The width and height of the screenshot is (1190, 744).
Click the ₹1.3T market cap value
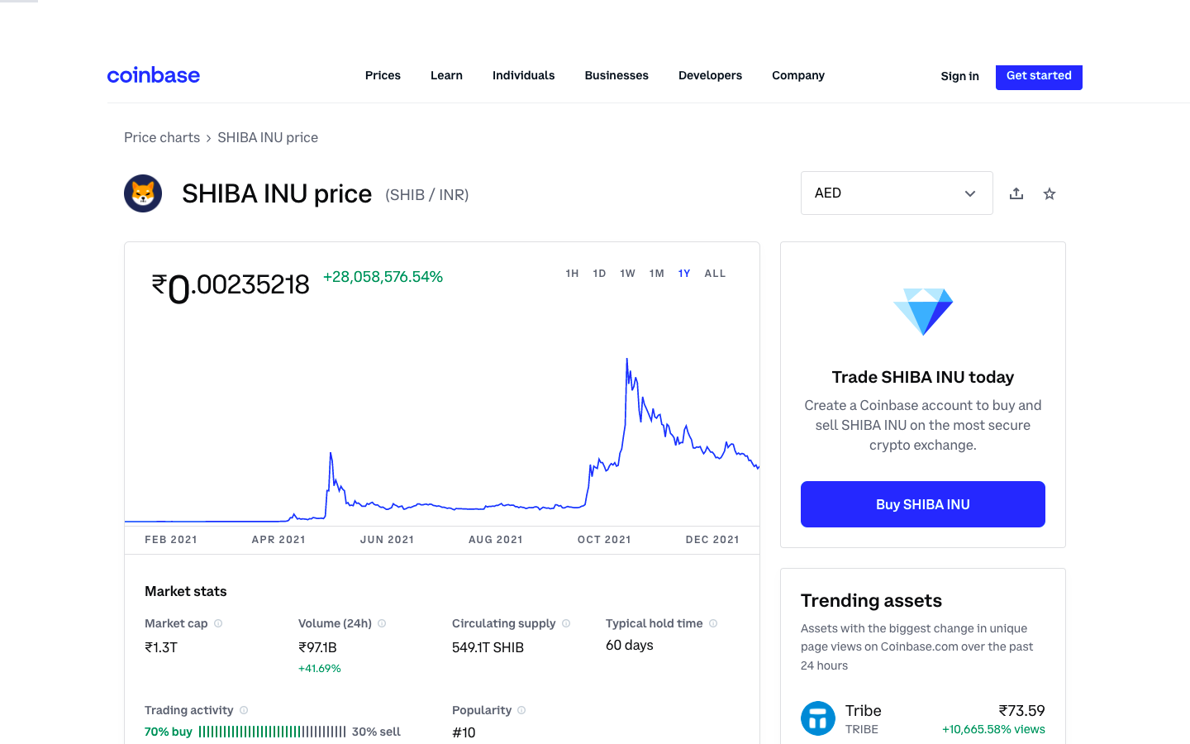point(161,647)
